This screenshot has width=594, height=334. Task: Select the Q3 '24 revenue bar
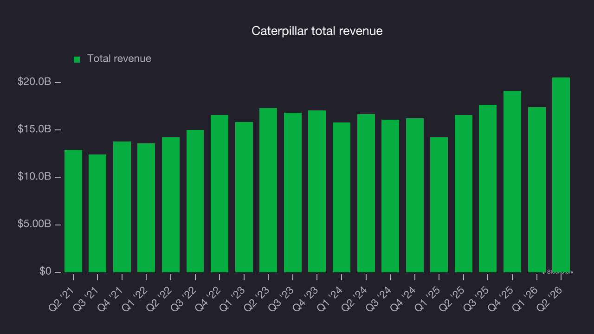[x=390, y=196]
